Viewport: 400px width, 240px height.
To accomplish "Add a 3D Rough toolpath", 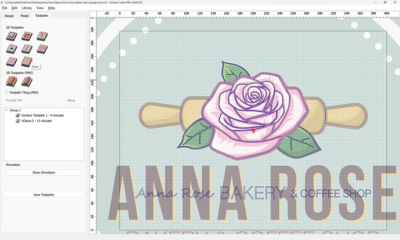I will 12,81.
